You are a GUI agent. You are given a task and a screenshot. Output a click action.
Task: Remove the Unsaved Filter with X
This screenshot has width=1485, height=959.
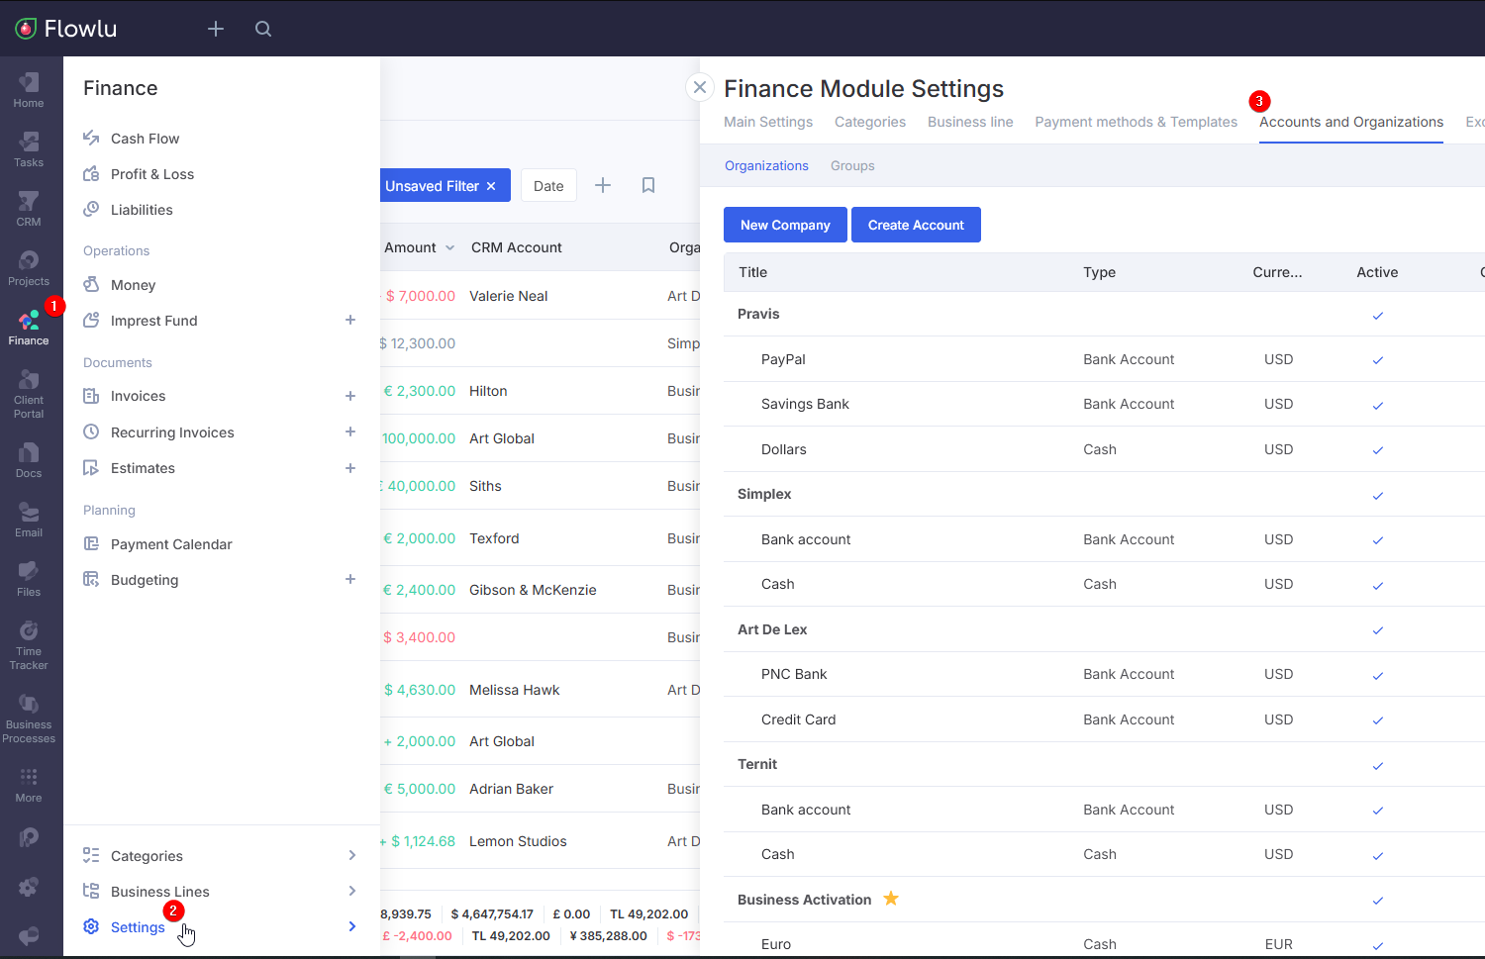pos(491,186)
